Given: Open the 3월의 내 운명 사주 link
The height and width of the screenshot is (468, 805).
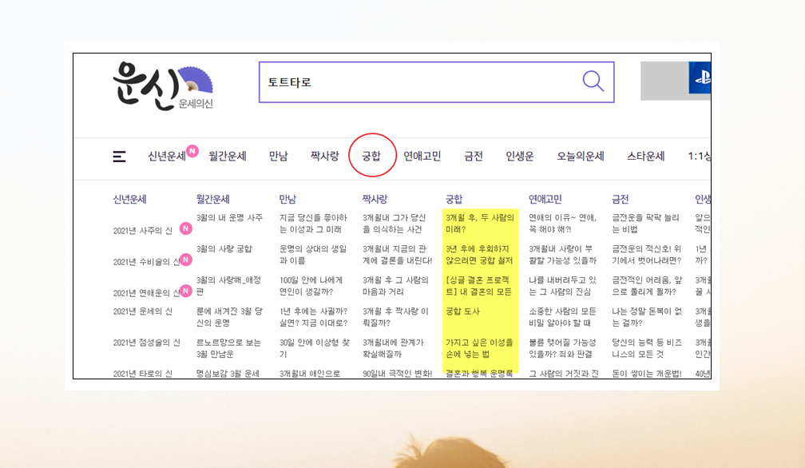Looking at the screenshot, I should 229,217.
